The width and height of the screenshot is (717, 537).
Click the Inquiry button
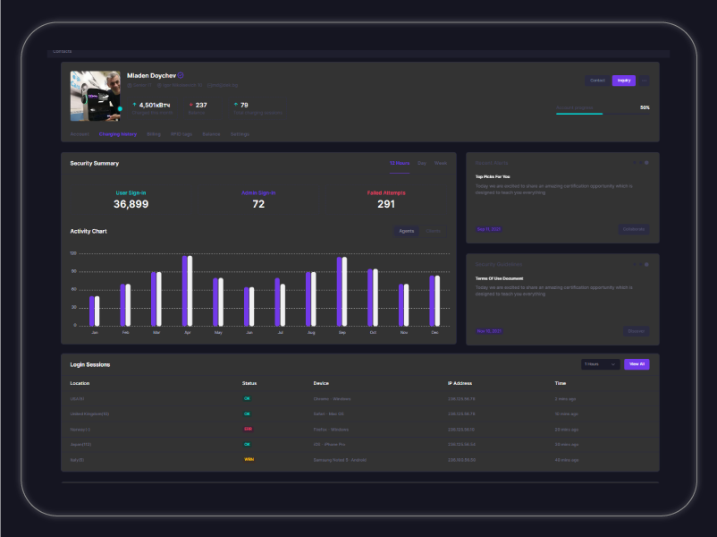(x=624, y=81)
